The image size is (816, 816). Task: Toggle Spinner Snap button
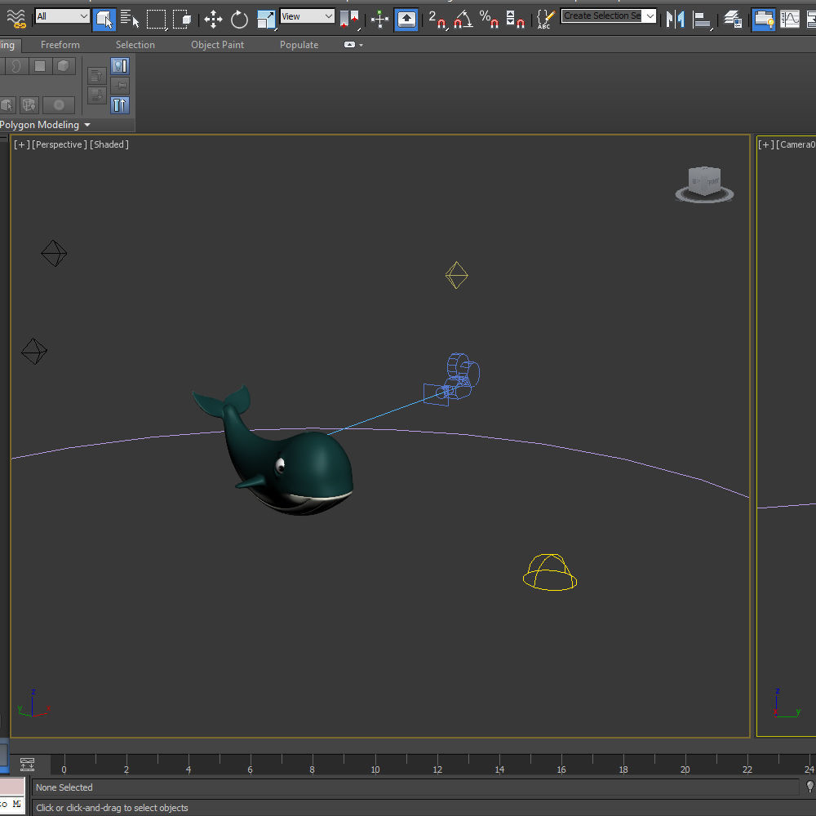[x=515, y=20]
